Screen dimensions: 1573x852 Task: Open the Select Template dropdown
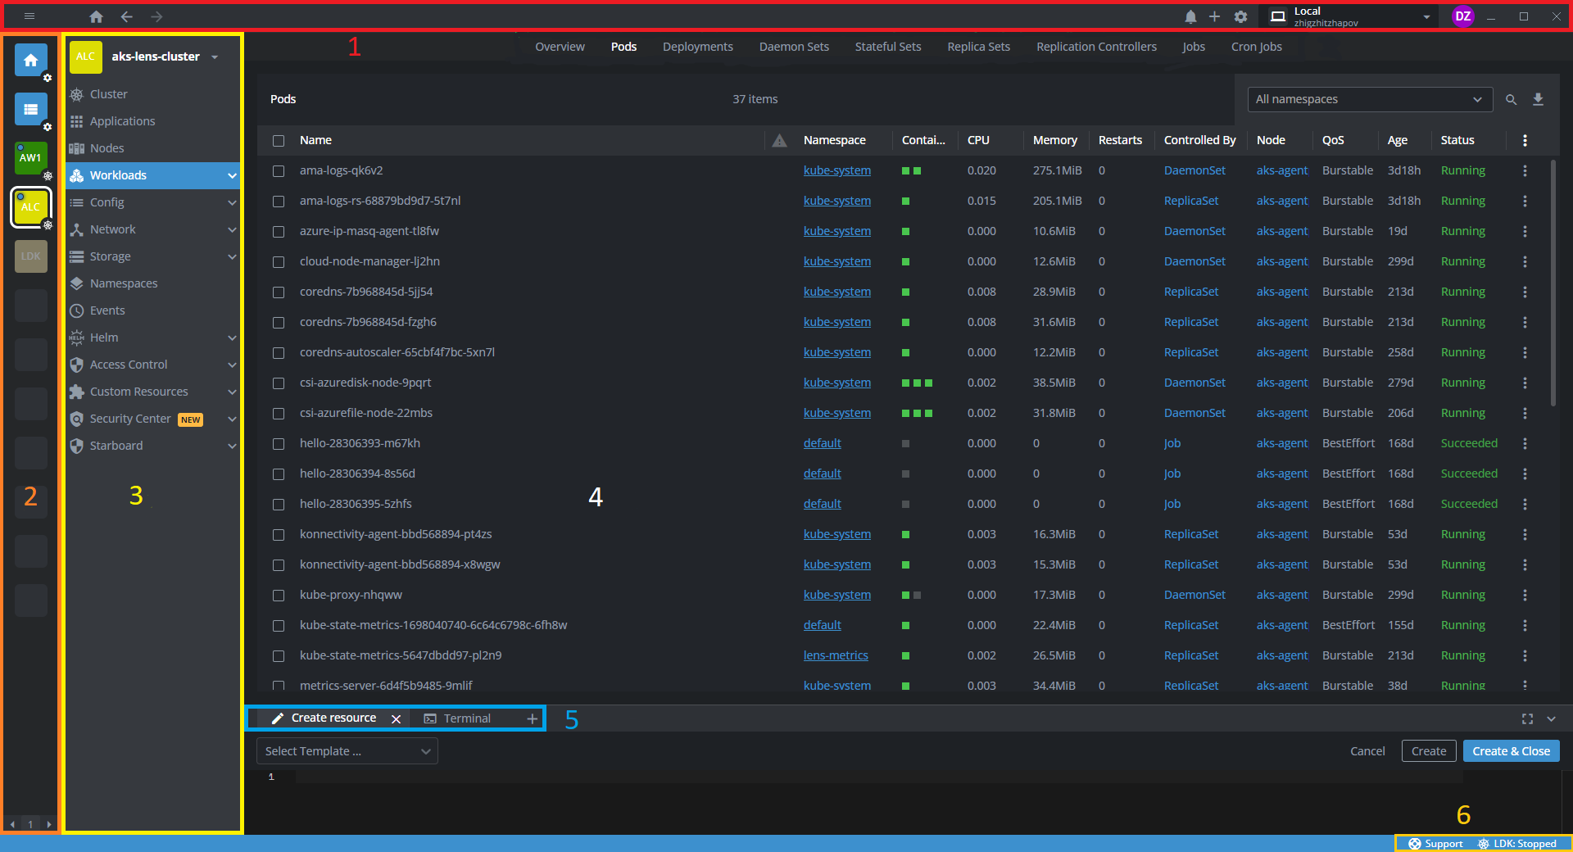click(x=346, y=750)
